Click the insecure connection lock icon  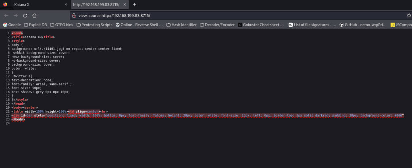[x=74, y=15]
